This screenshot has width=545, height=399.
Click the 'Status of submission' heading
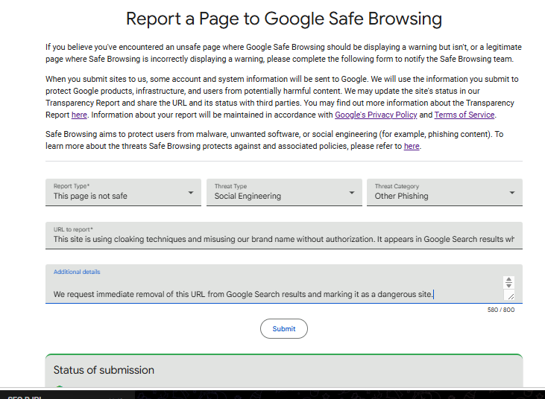pyautogui.click(x=104, y=370)
